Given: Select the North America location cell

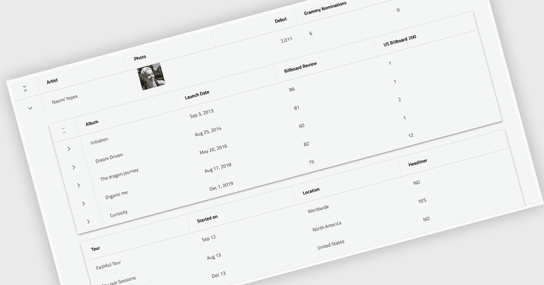Looking at the screenshot, I should click(327, 227).
